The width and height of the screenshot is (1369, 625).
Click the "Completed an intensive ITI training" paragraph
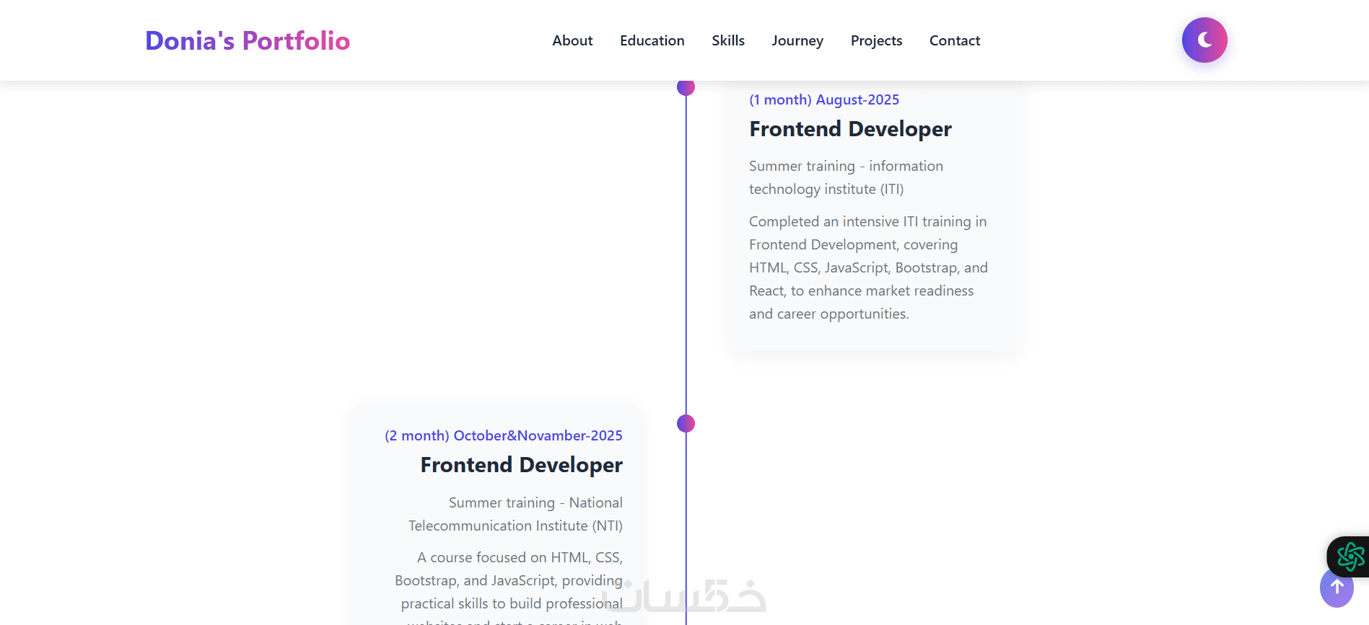868,267
